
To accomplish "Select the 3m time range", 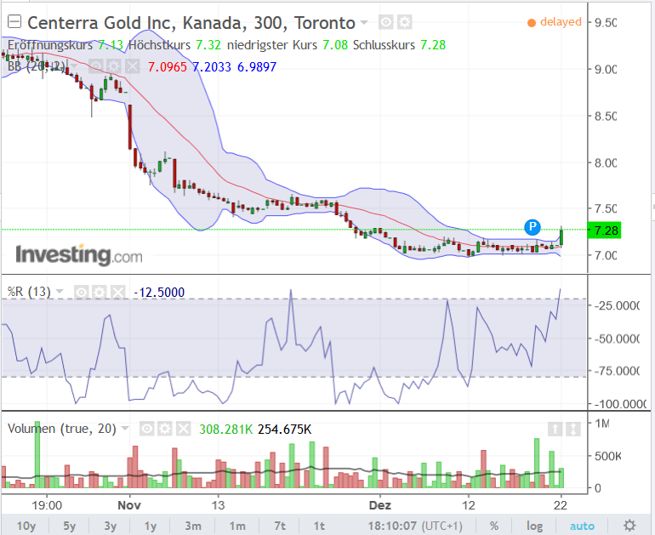I will pos(193,526).
